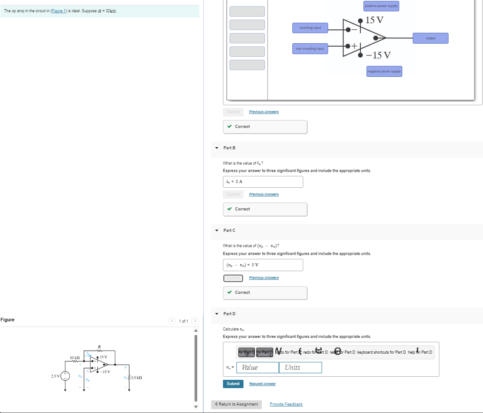This screenshot has width=483, height=413.
Task: Open Previous Answers for Part C
Action: click(264, 278)
